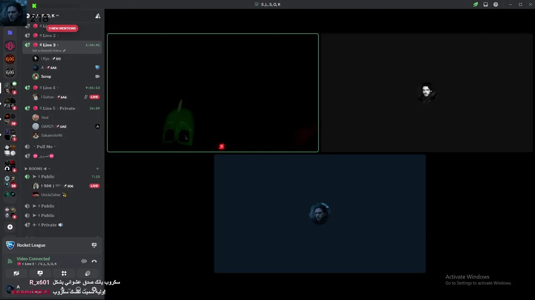This screenshot has width=535, height=300.
Task: Open the Rocket League activity label
Action: coord(31,245)
